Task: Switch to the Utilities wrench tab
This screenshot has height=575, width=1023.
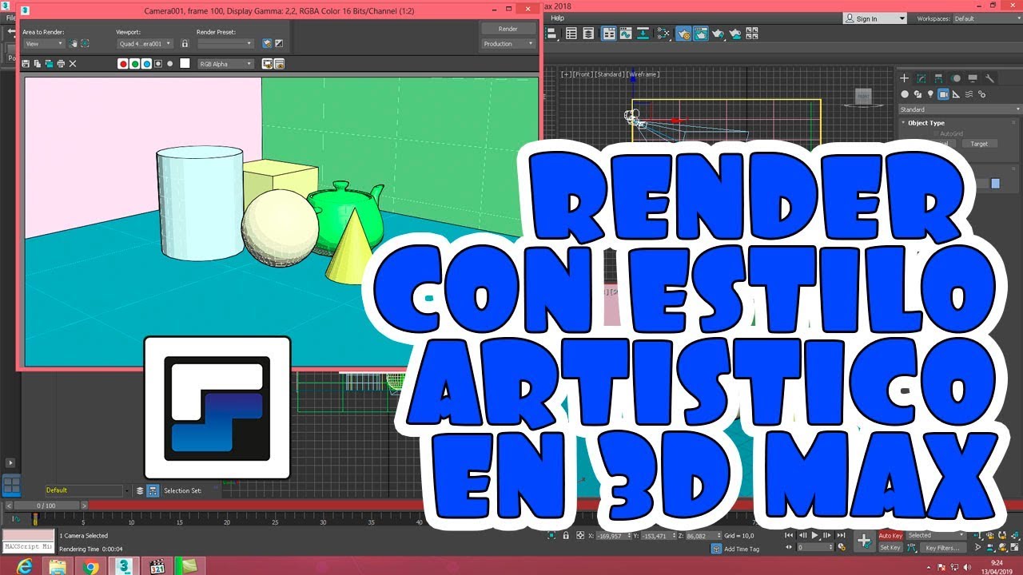Action: 989,78
